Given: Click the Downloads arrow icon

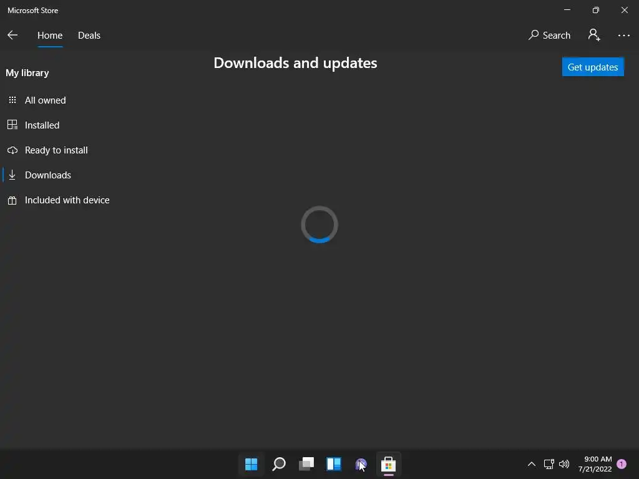Looking at the screenshot, I should pos(12,175).
